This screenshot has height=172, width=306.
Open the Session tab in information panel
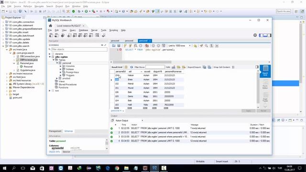point(66,152)
